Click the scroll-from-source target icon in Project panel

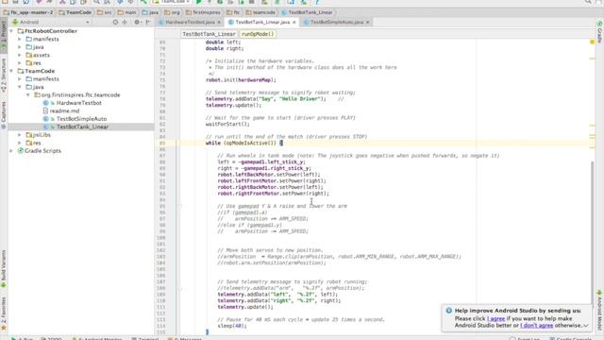click(x=115, y=23)
